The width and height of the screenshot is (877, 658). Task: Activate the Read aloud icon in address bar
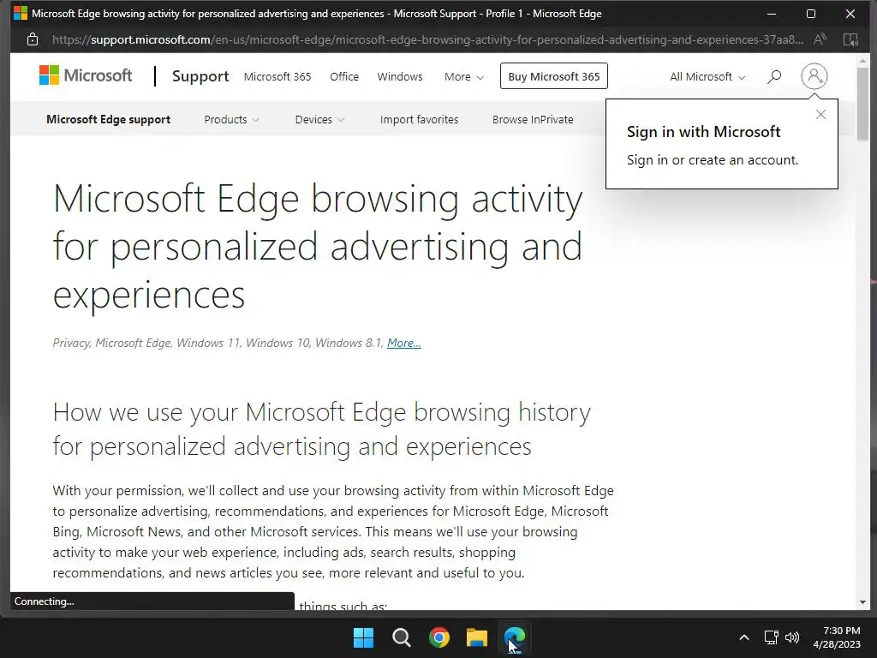pyautogui.click(x=820, y=39)
